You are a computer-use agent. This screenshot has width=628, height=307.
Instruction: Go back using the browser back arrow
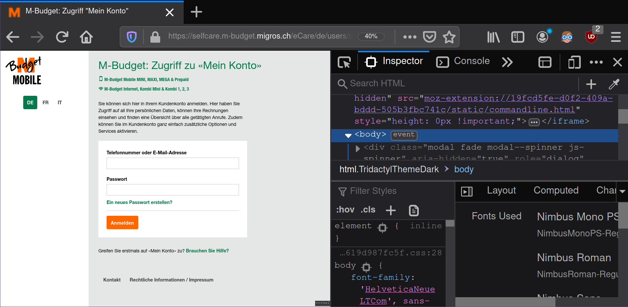coord(13,37)
